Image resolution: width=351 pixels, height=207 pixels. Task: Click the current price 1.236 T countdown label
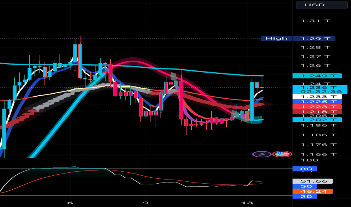(x=320, y=89)
